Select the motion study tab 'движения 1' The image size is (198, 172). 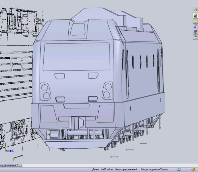click(11, 165)
